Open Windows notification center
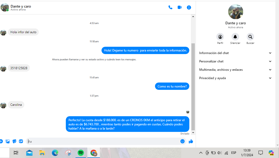This screenshot has width=279, height=158. pos(260,153)
